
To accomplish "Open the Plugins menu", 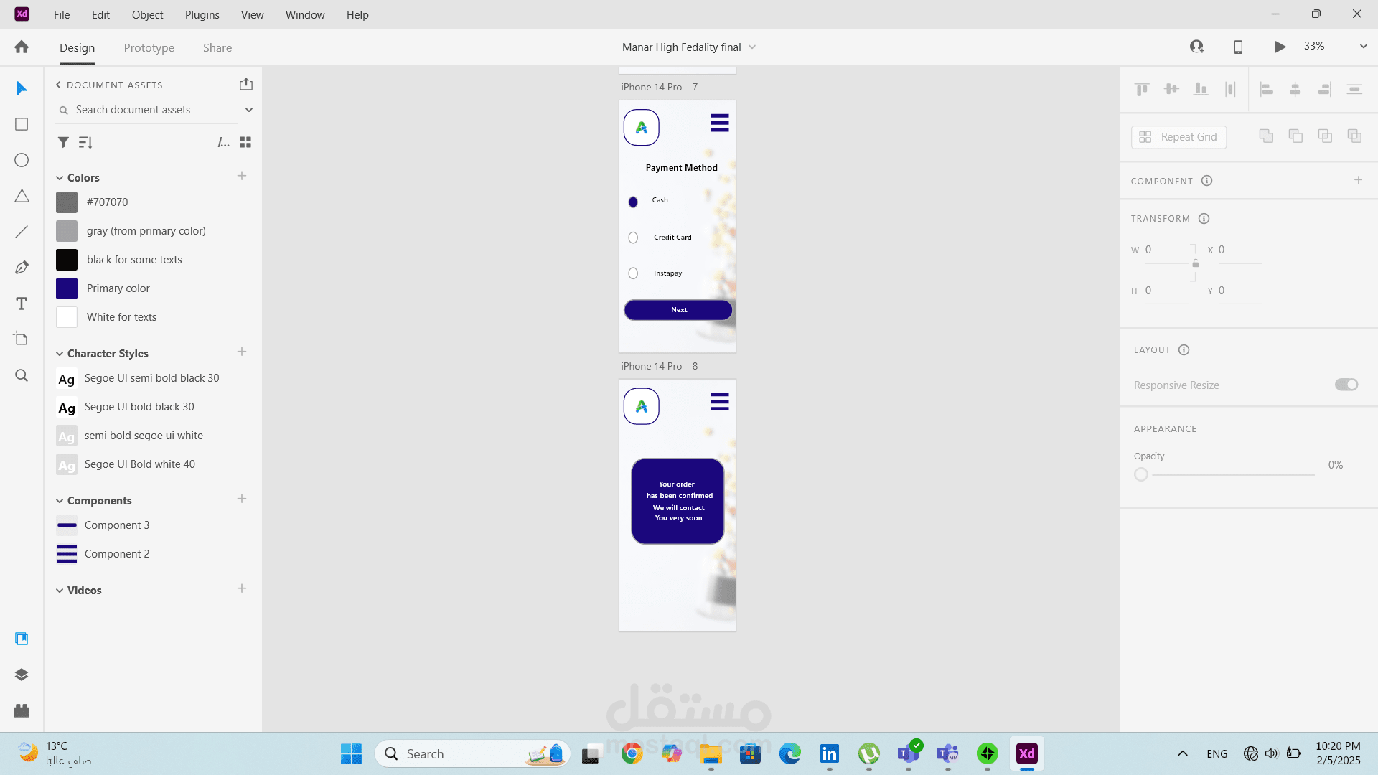I will pyautogui.click(x=202, y=14).
